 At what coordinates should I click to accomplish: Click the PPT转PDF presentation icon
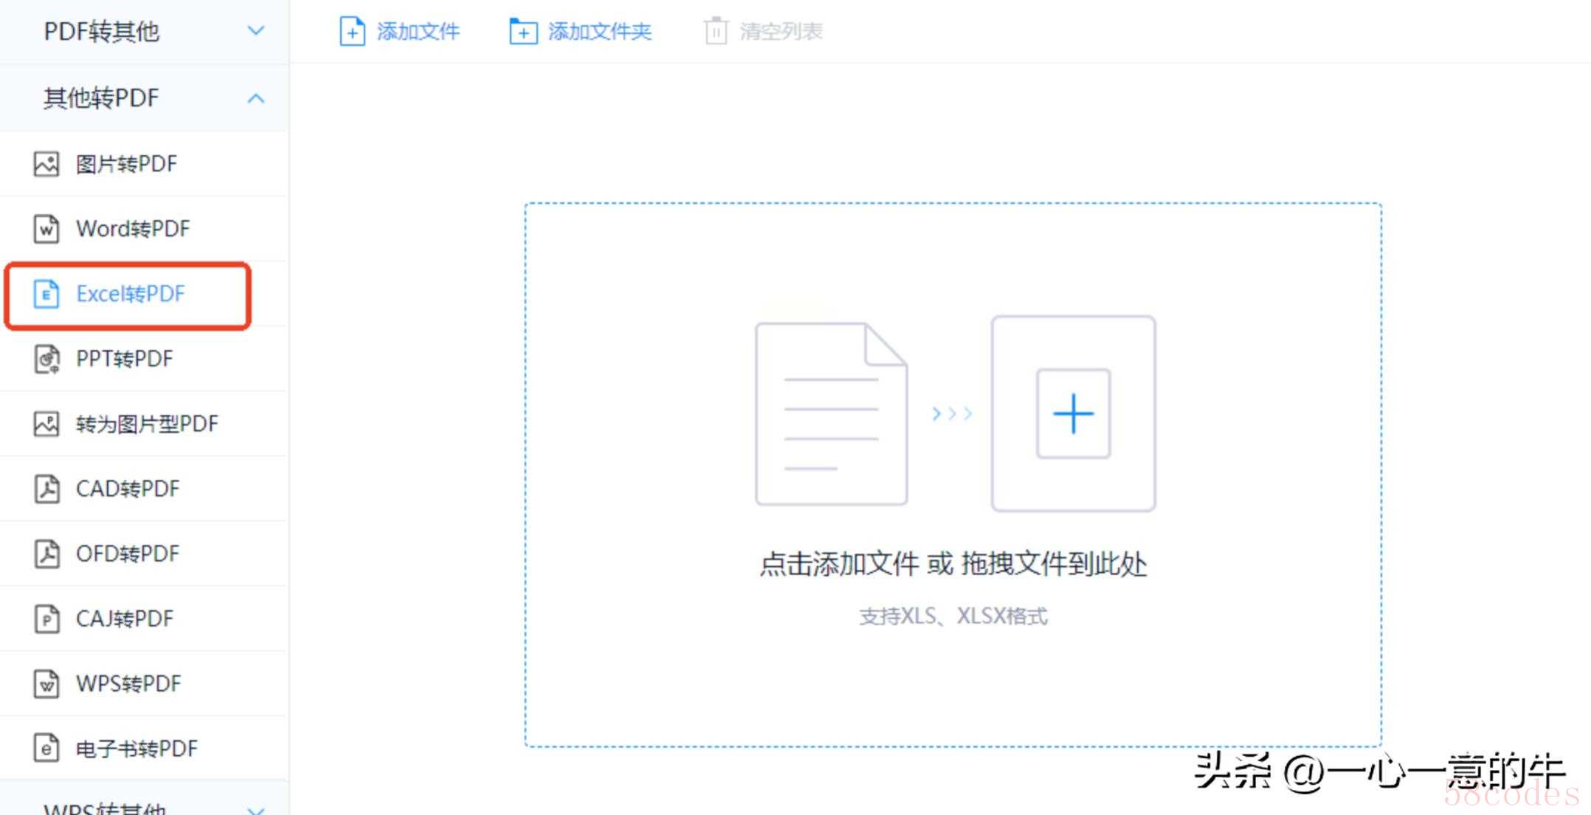click(x=46, y=359)
